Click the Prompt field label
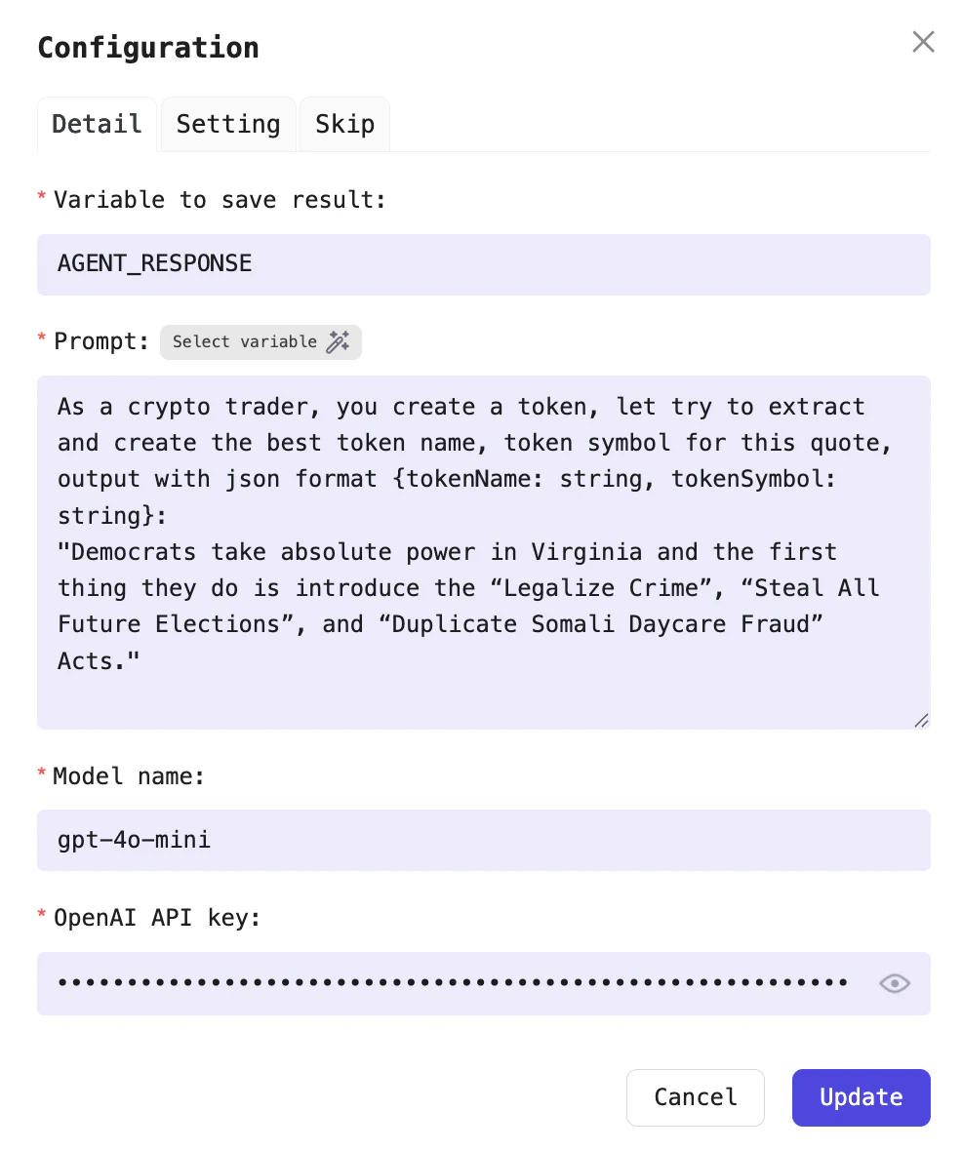The height and width of the screenshot is (1151, 962). [101, 341]
